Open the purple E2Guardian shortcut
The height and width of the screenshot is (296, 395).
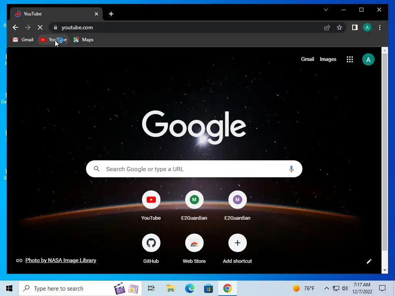click(x=237, y=205)
